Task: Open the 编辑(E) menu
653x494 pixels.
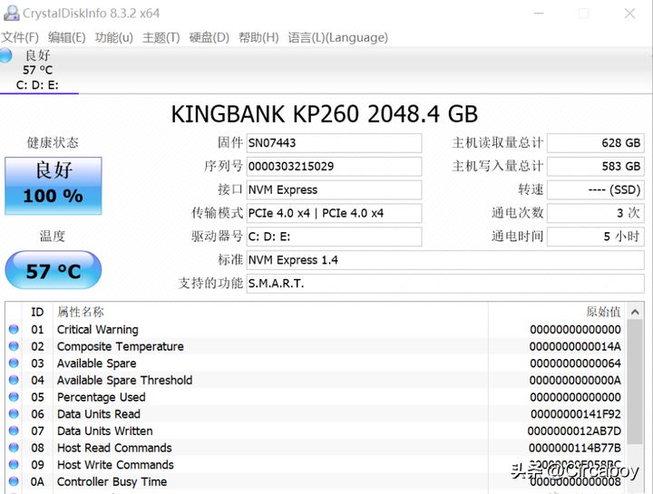Action: coord(67,37)
